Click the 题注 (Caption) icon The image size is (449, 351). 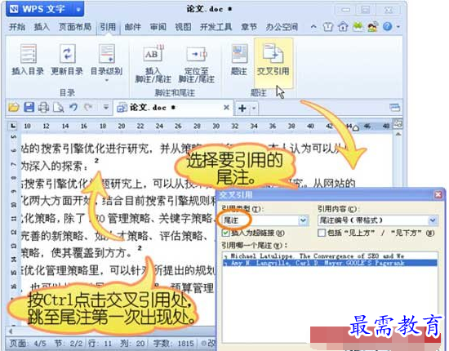click(x=239, y=54)
